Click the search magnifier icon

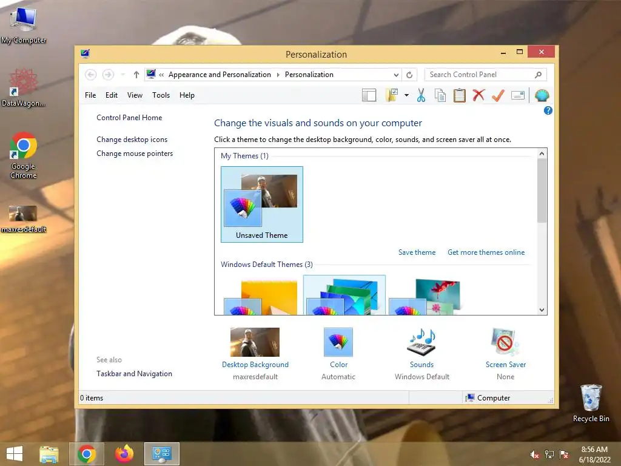point(538,75)
